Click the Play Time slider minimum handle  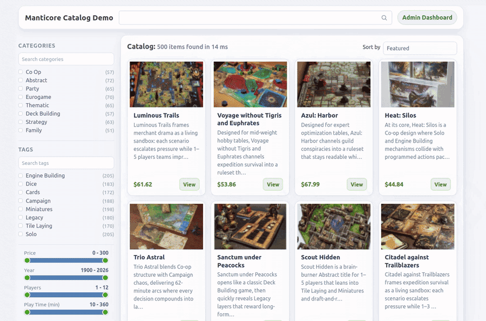click(28, 312)
